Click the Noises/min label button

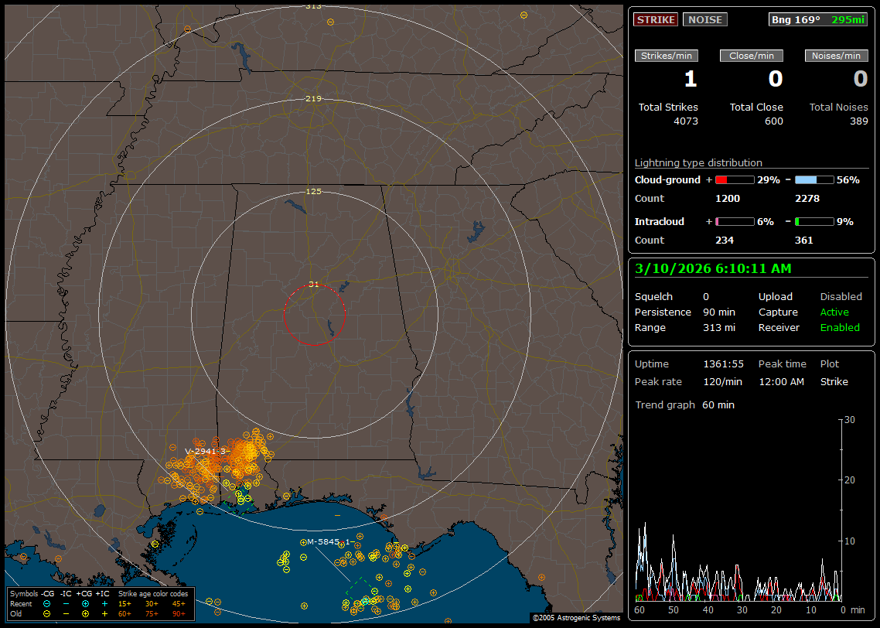coord(837,56)
